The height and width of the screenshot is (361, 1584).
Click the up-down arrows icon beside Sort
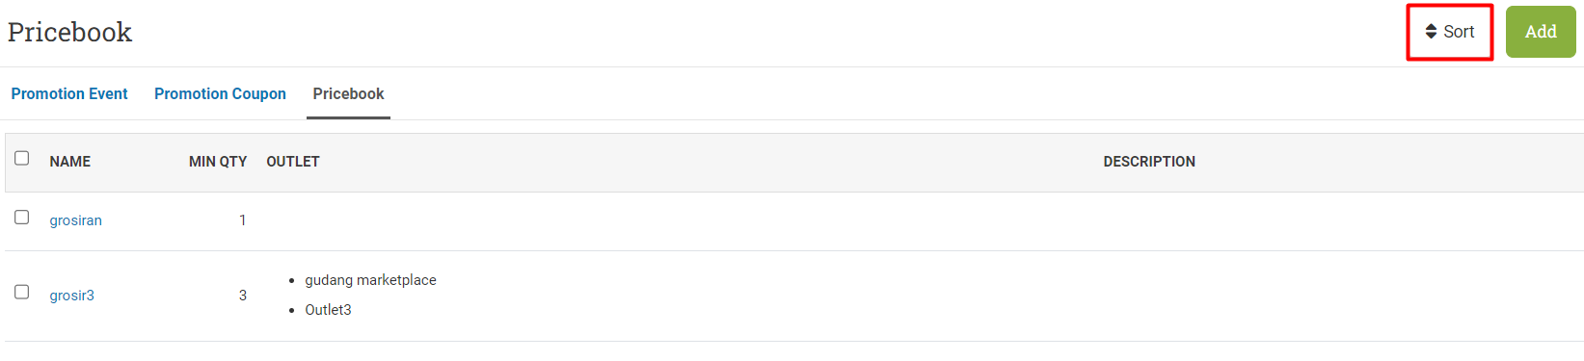coord(1431,32)
